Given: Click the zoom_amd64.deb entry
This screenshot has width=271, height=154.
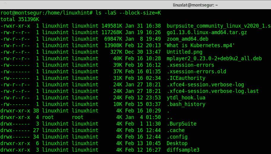Looking at the screenshot, I should (x=188, y=39).
